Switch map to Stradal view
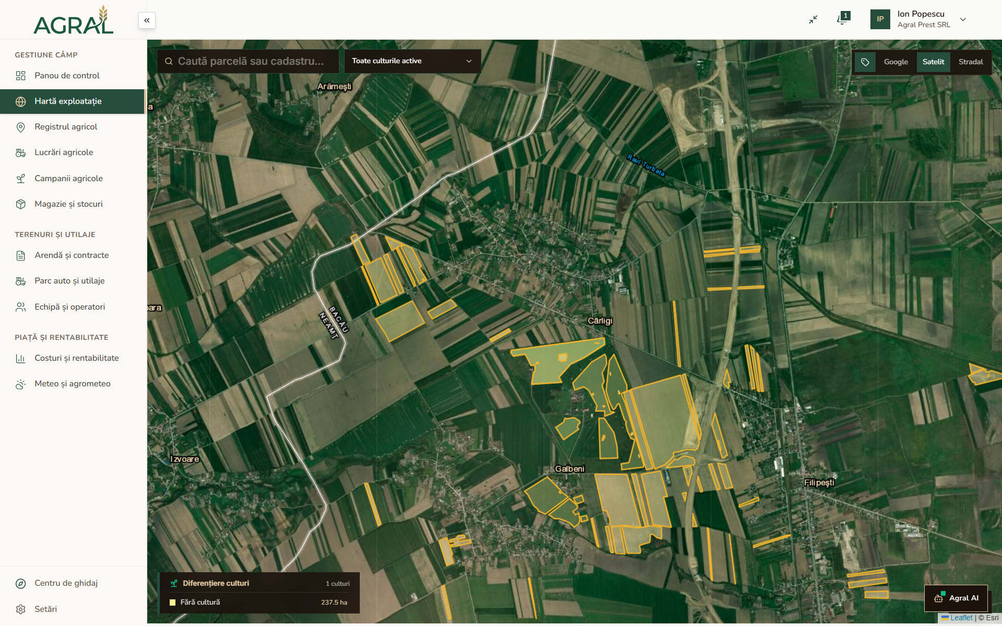This screenshot has width=1002, height=626. pyautogui.click(x=970, y=62)
